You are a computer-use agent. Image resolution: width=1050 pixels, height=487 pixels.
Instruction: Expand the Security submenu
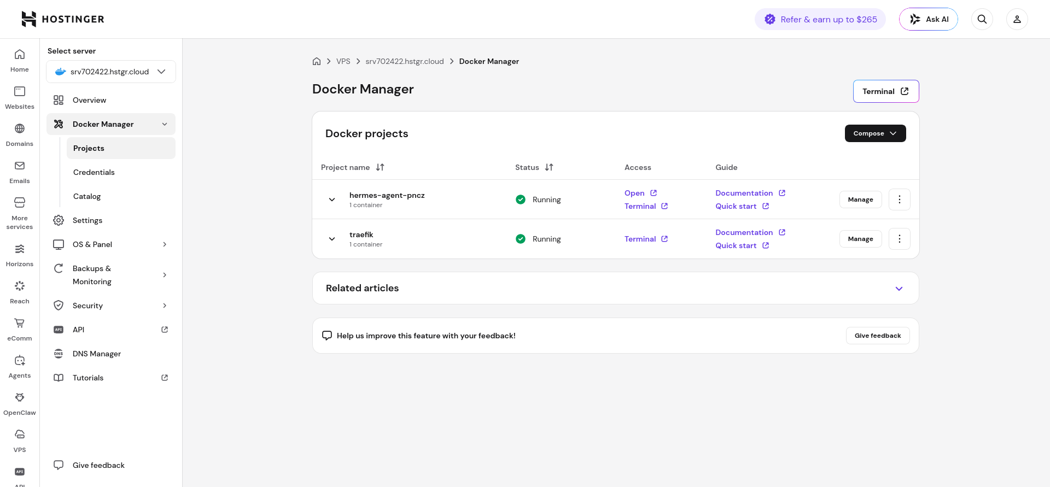point(165,306)
